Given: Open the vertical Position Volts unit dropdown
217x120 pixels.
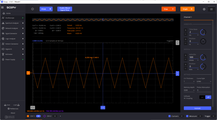Looking at the screenshot, I should coord(194,70).
